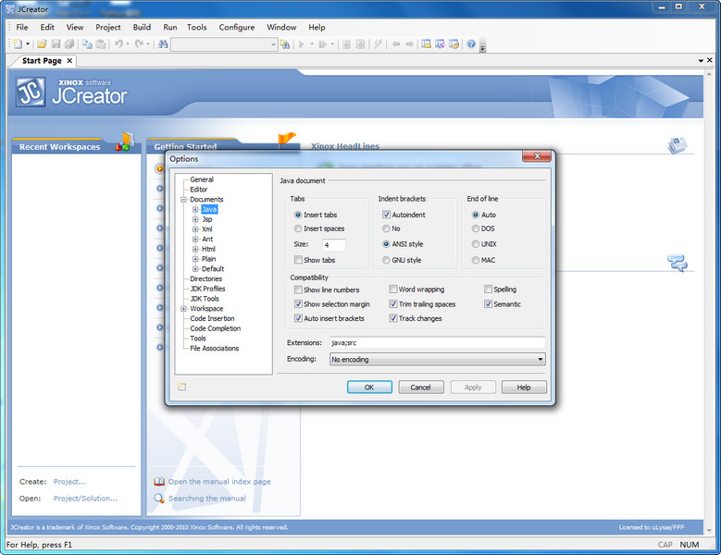Image resolution: width=721 pixels, height=555 pixels.
Task: Click the folder icon at the Options dialog bottom-left
Action: [x=182, y=387]
